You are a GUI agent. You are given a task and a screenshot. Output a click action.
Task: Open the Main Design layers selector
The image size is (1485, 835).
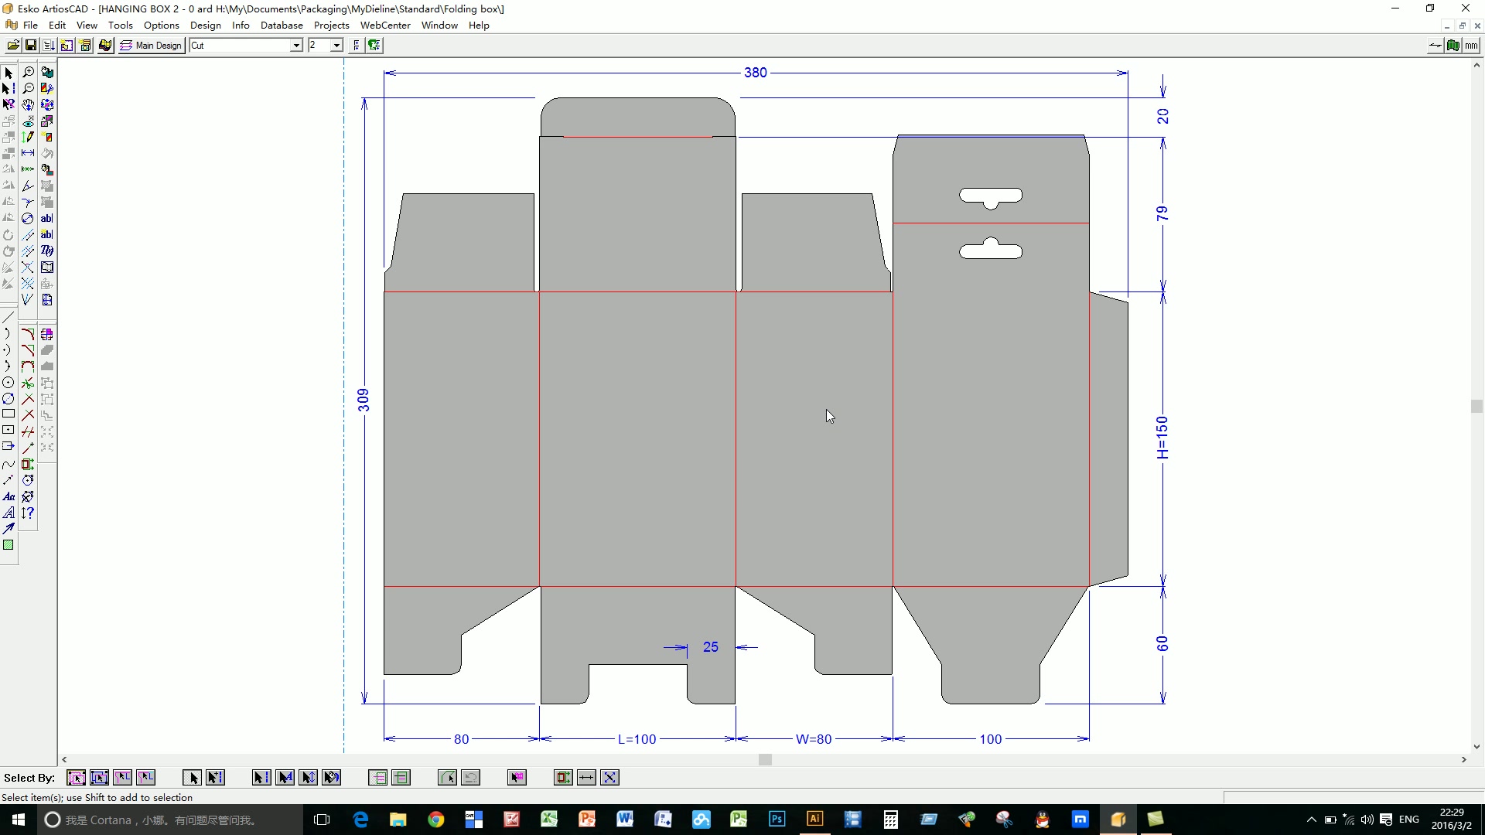(152, 46)
